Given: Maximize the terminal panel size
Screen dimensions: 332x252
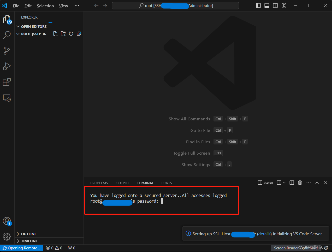Looking at the screenshot, I should [x=317, y=183].
